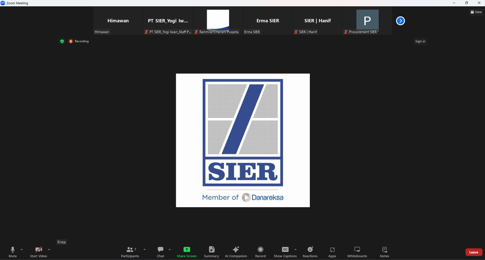Start video with camera button

tap(38, 252)
